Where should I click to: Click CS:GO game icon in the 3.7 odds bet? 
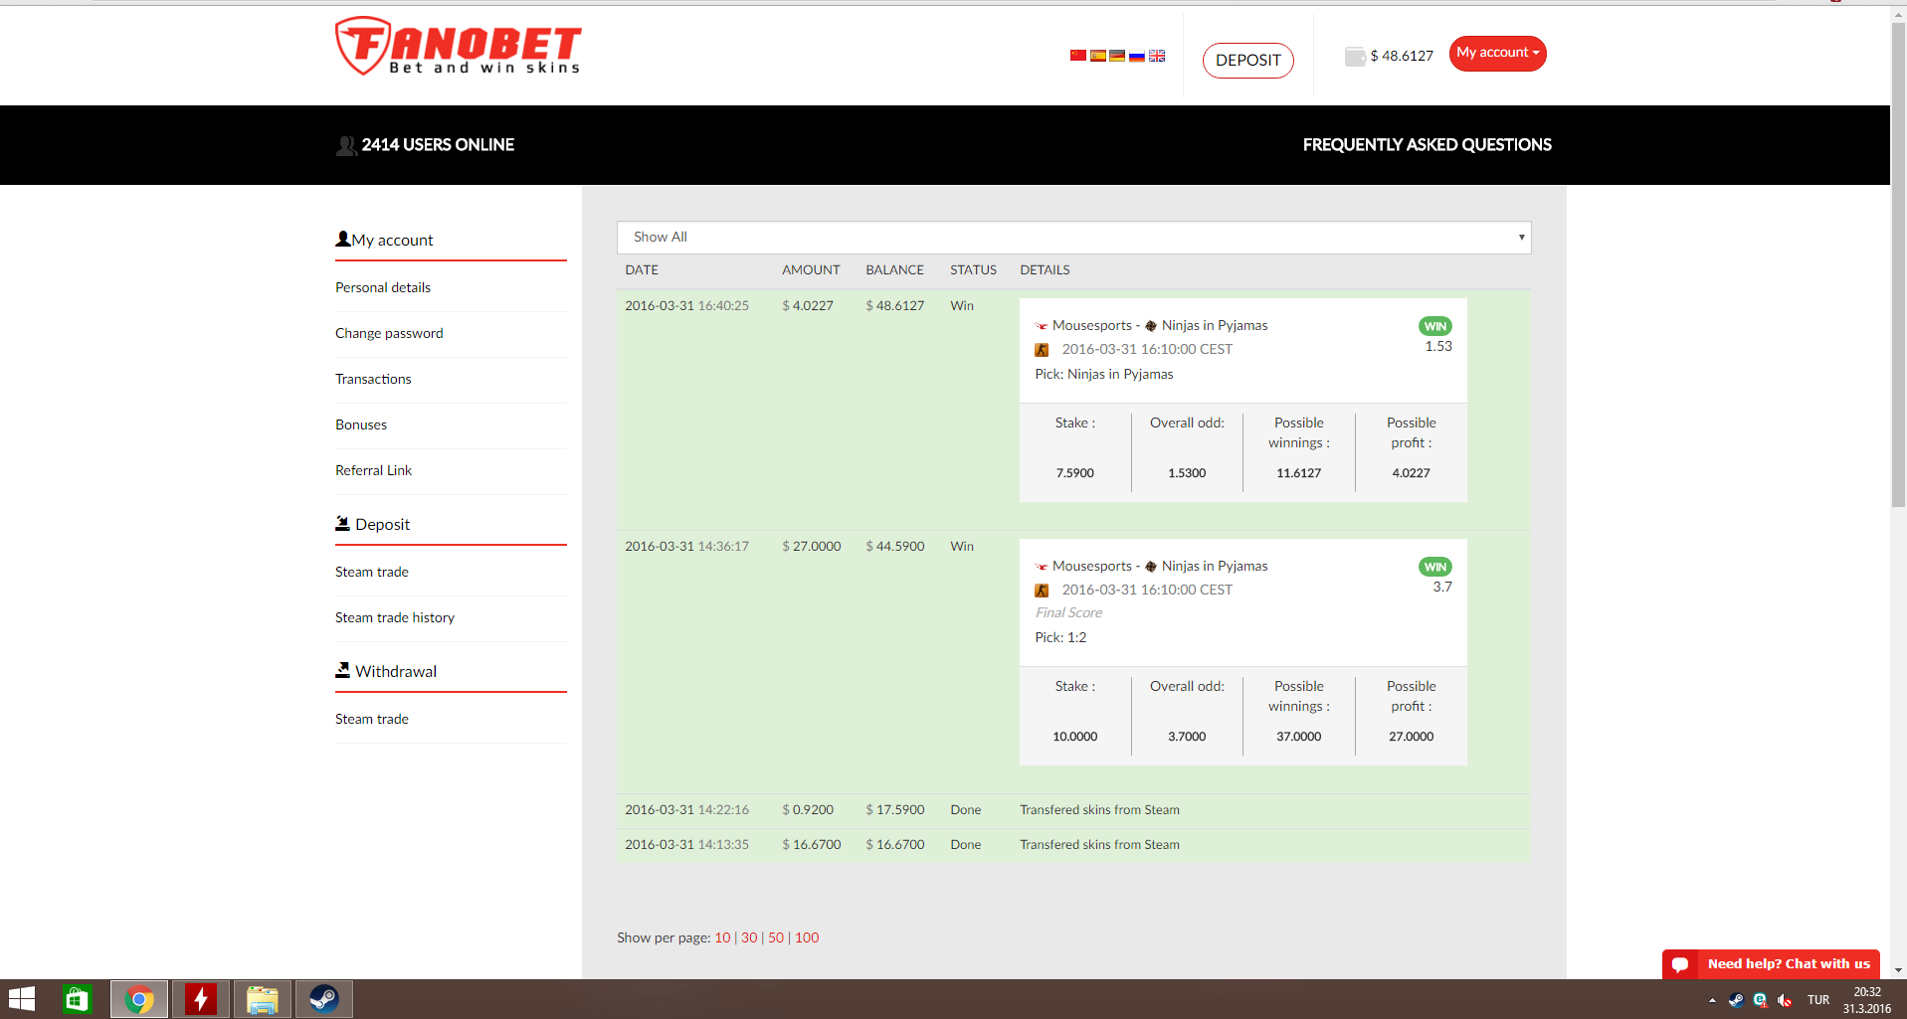(1042, 591)
